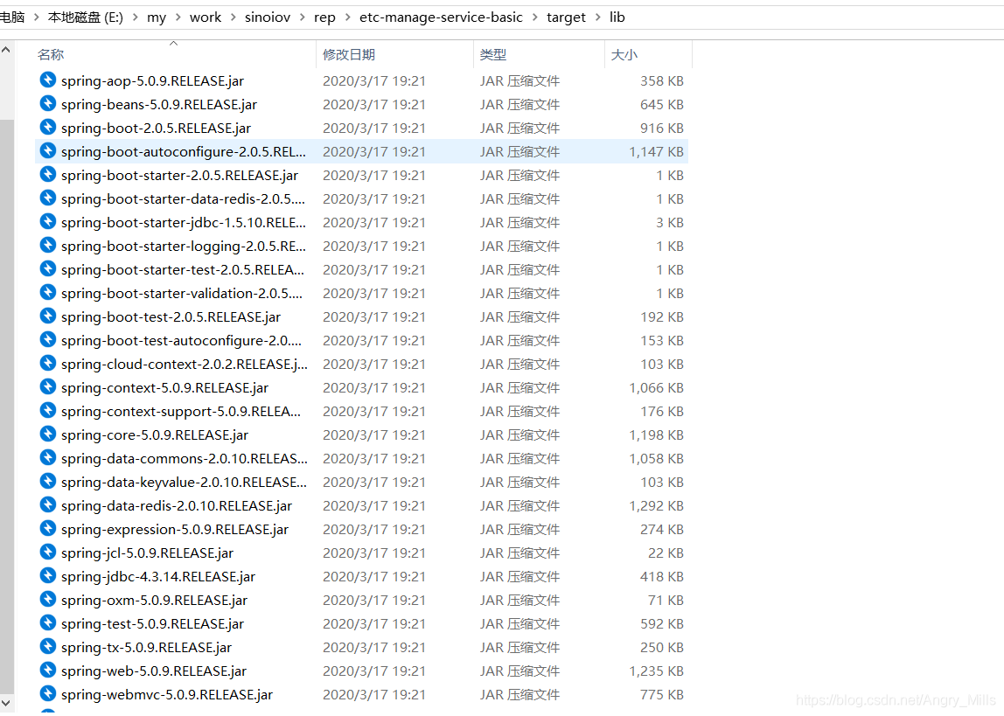Click the icon of spring-context-support-5.0.9 file
Image resolution: width=1004 pixels, height=716 pixels.
tap(48, 410)
